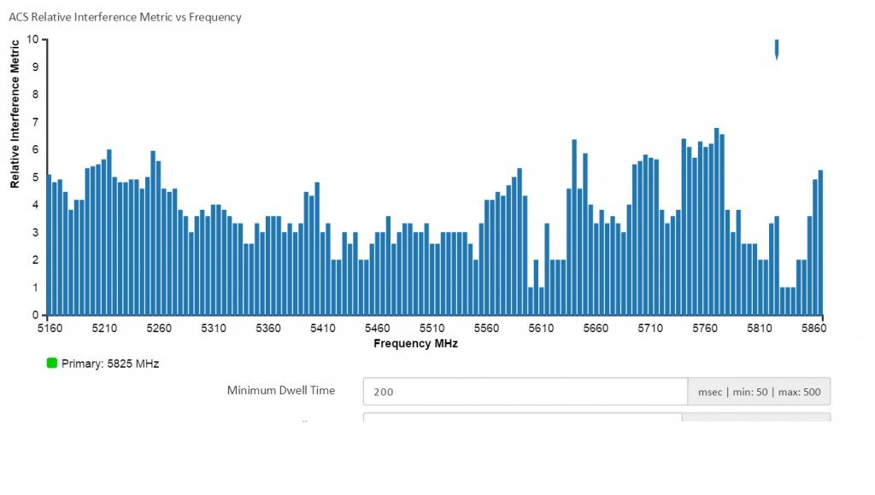Click the Minimum Dwell Time label
The height and width of the screenshot is (495, 875).
click(x=281, y=390)
